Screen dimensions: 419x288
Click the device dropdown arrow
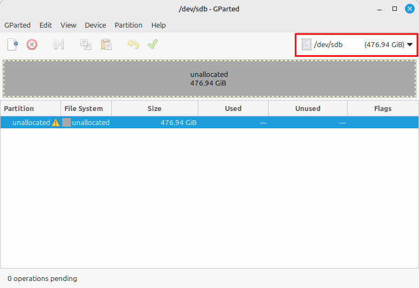410,45
